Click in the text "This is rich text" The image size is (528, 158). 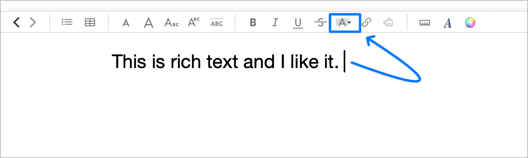pyautogui.click(x=176, y=62)
